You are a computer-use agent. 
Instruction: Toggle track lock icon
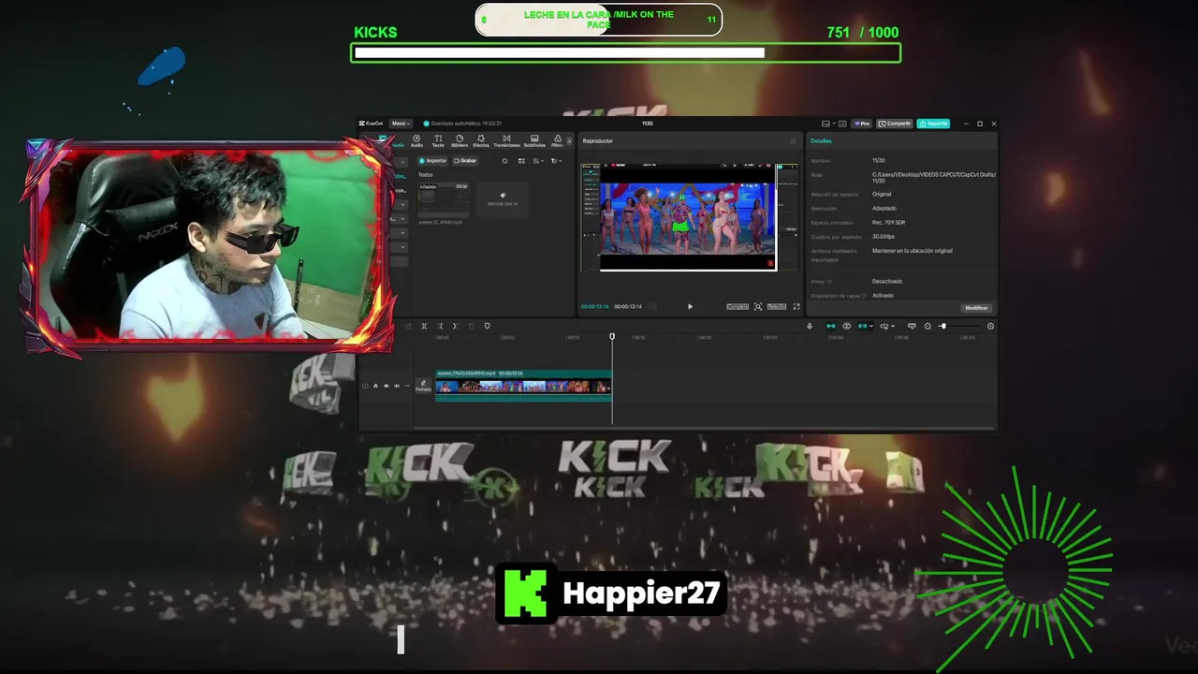pos(375,386)
